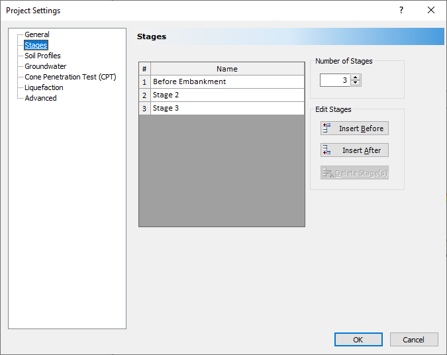The height and width of the screenshot is (355, 447).
Task: Click the Insert After button
Action: tap(354, 150)
